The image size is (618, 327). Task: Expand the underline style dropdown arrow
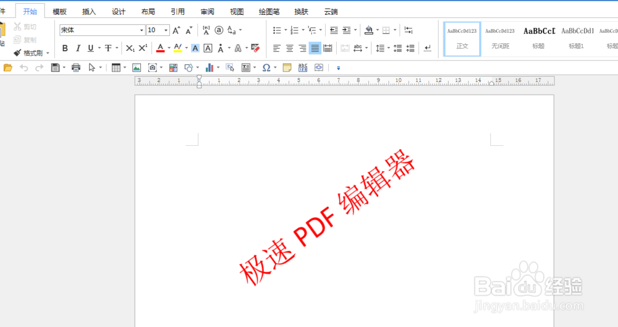point(99,48)
